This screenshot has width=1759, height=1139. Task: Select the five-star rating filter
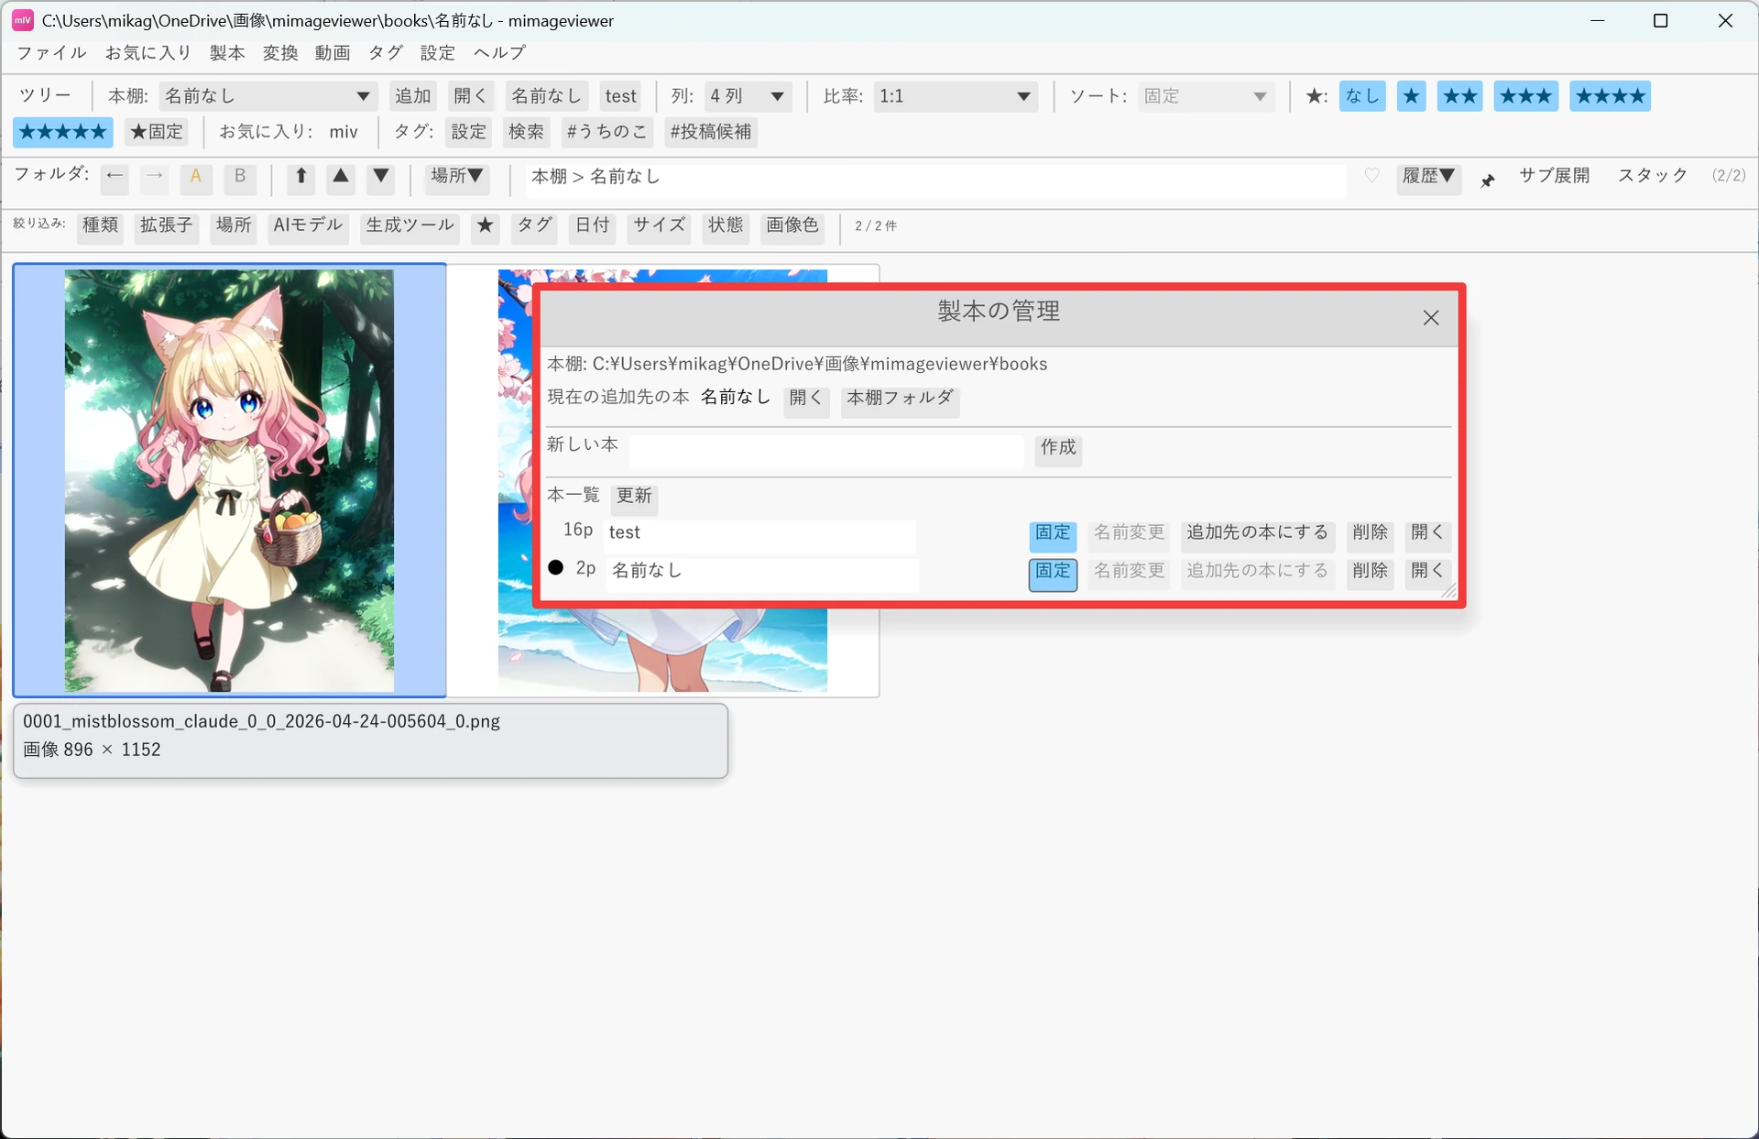63,132
